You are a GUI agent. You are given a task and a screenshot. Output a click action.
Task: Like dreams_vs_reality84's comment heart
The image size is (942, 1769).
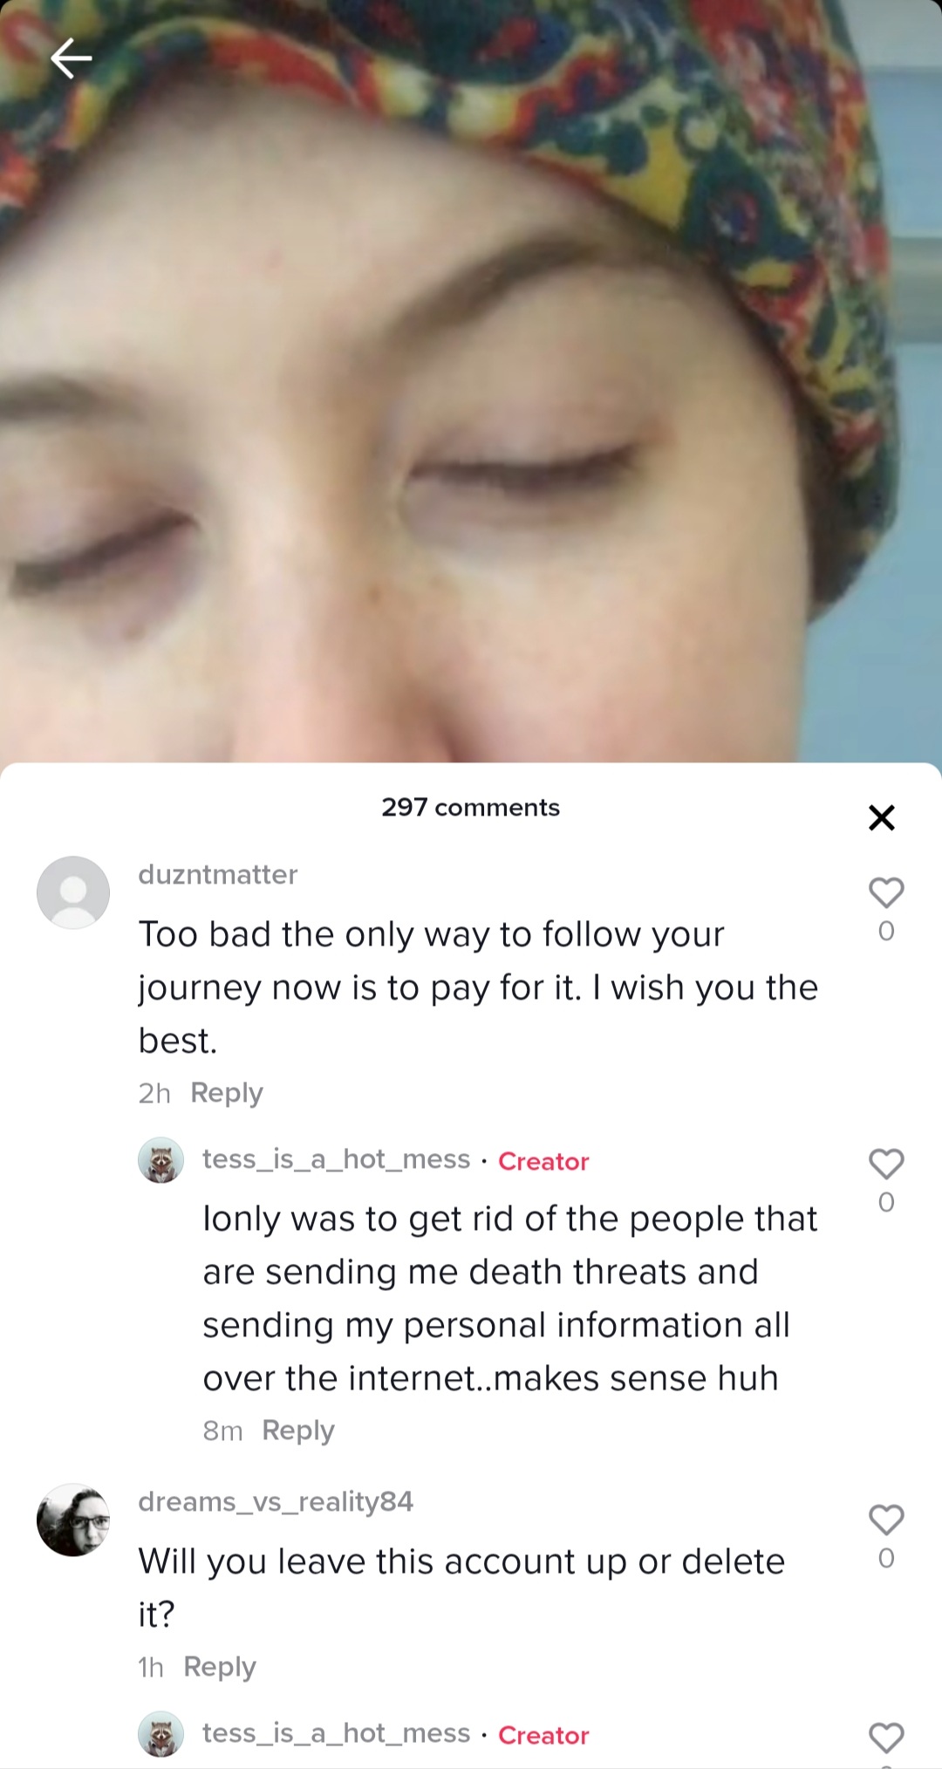[x=886, y=1520]
